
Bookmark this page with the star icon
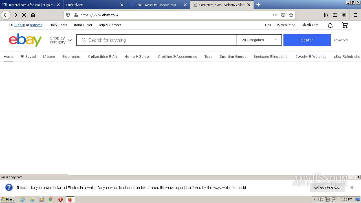[x=291, y=15]
